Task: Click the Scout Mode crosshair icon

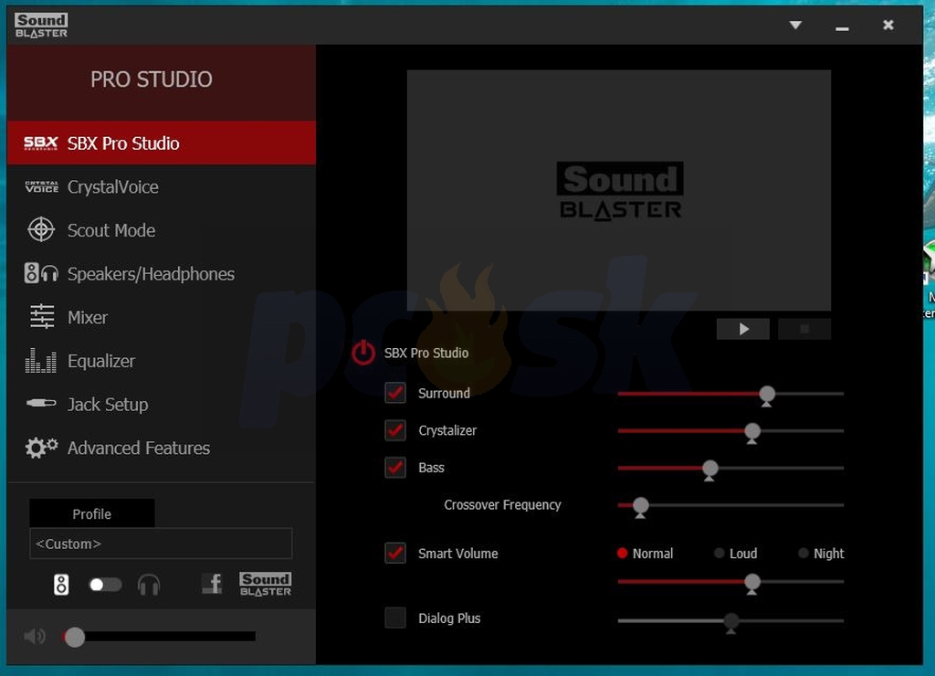Action: coord(41,229)
